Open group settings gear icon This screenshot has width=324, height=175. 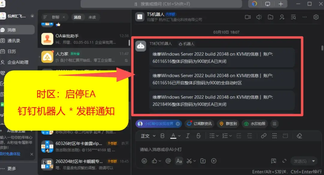pos(316,17)
